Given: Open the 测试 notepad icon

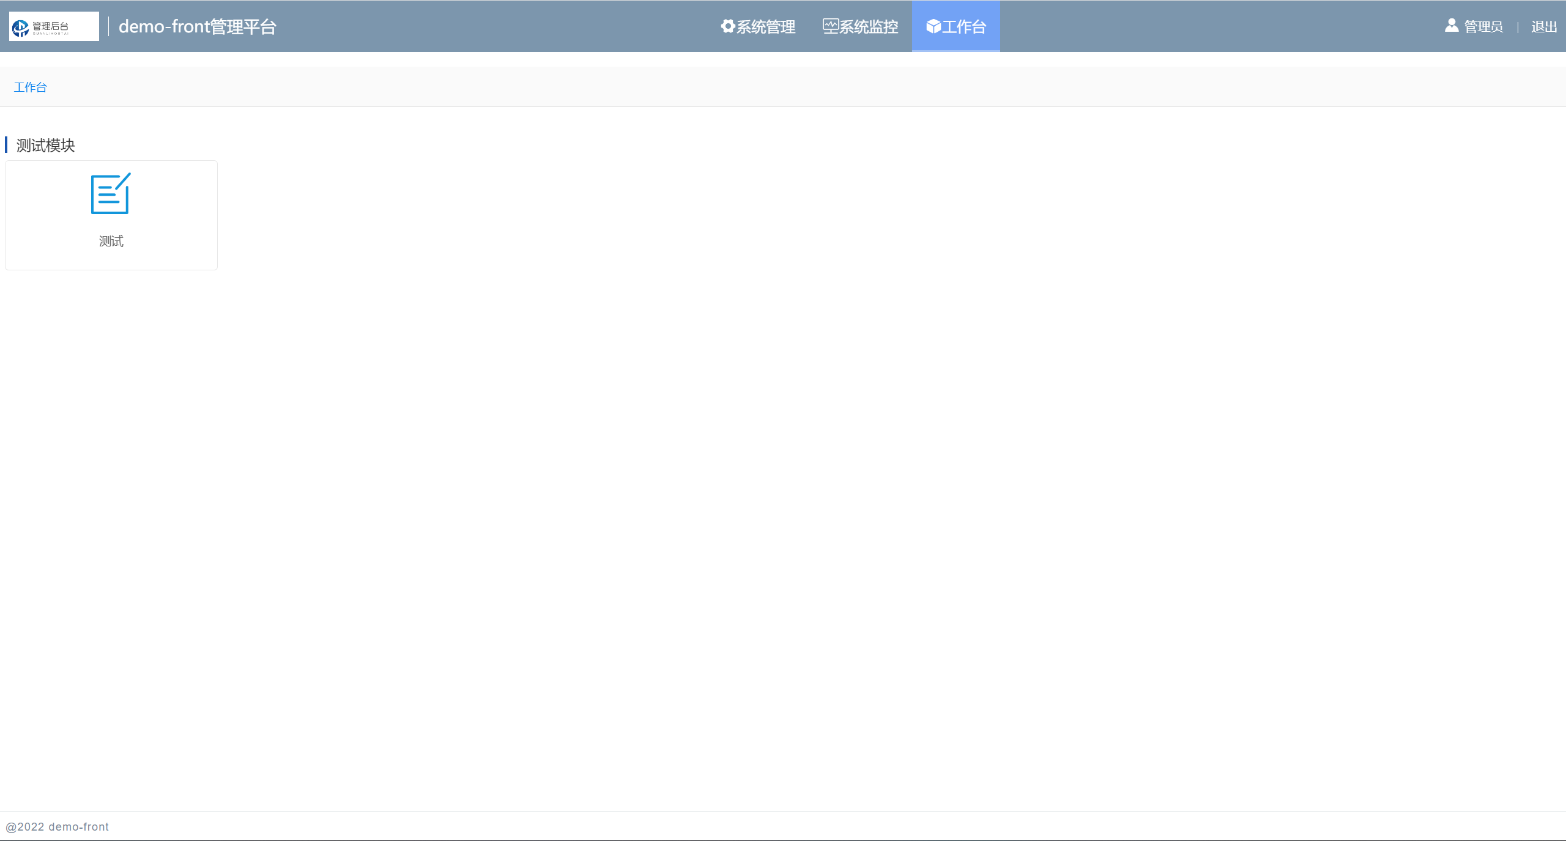Looking at the screenshot, I should (111, 193).
